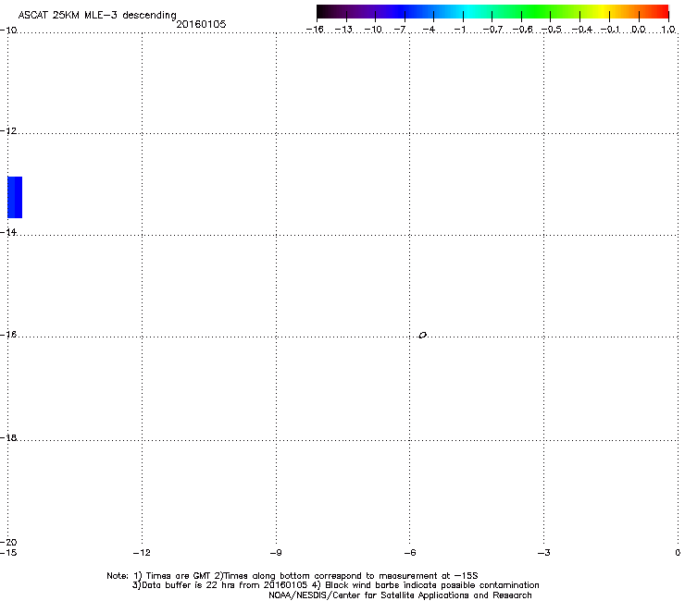Click the -1 color bar tick label
685x601 pixels.
tap(459, 30)
